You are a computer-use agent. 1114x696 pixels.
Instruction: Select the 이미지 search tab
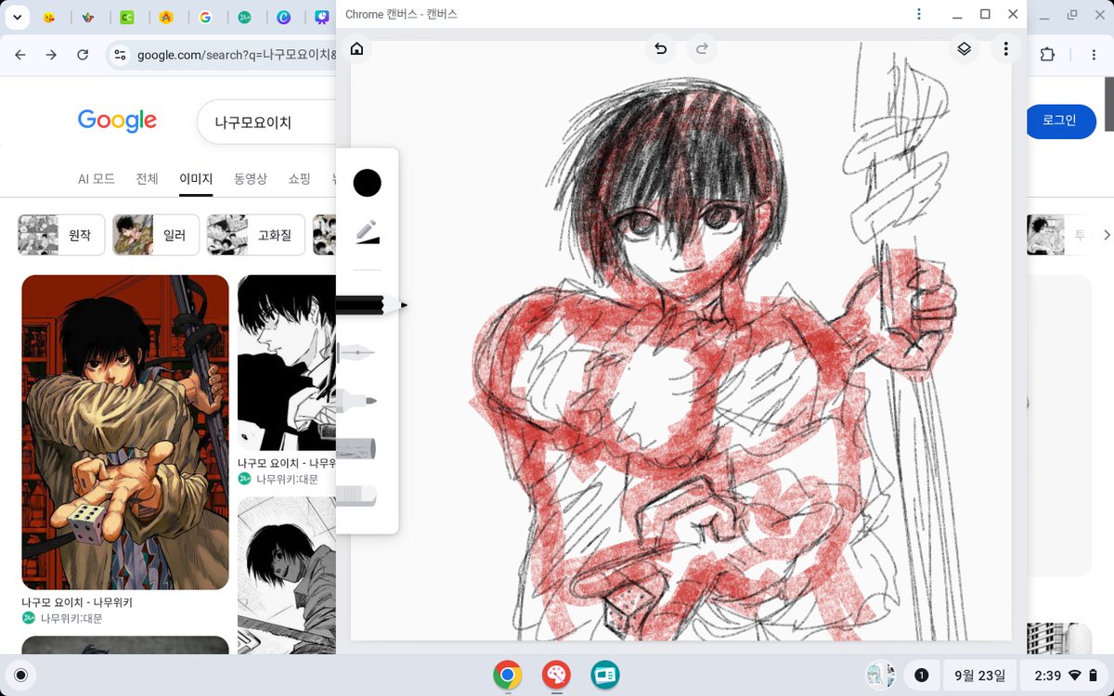(196, 179)
